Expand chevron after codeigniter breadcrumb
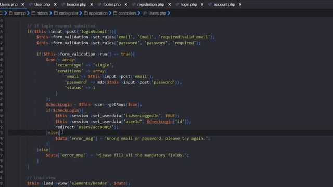This screenshot has height=187, width=333. 81,13
